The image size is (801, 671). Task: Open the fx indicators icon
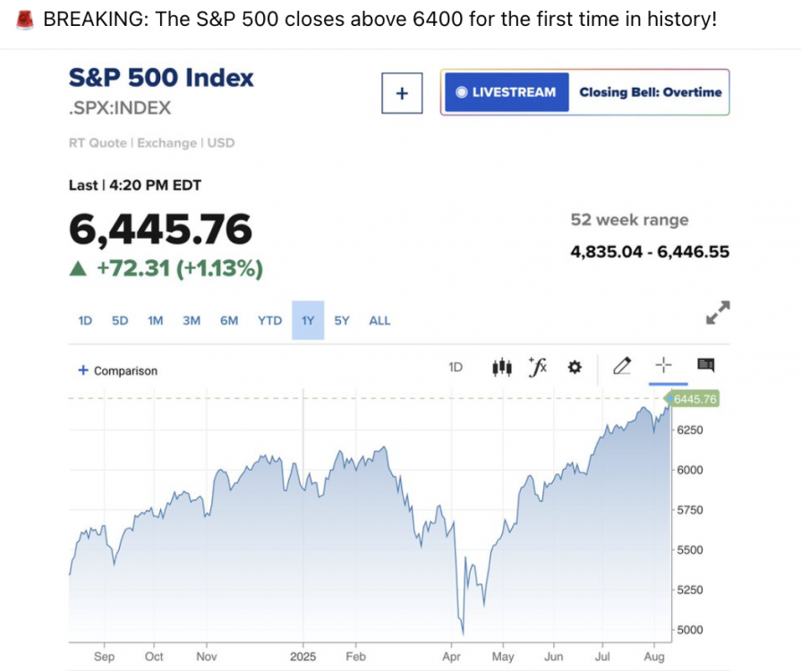pyautogui.click(x=538, y=367)
